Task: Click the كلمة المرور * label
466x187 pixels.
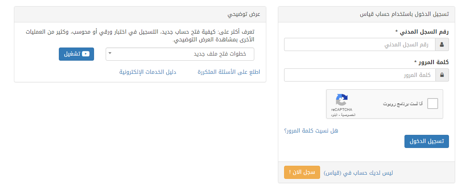Action: pos(431,62)
